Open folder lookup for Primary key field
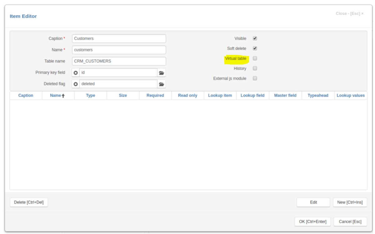Viewport: 375px width, 234px height. [161, 73]
